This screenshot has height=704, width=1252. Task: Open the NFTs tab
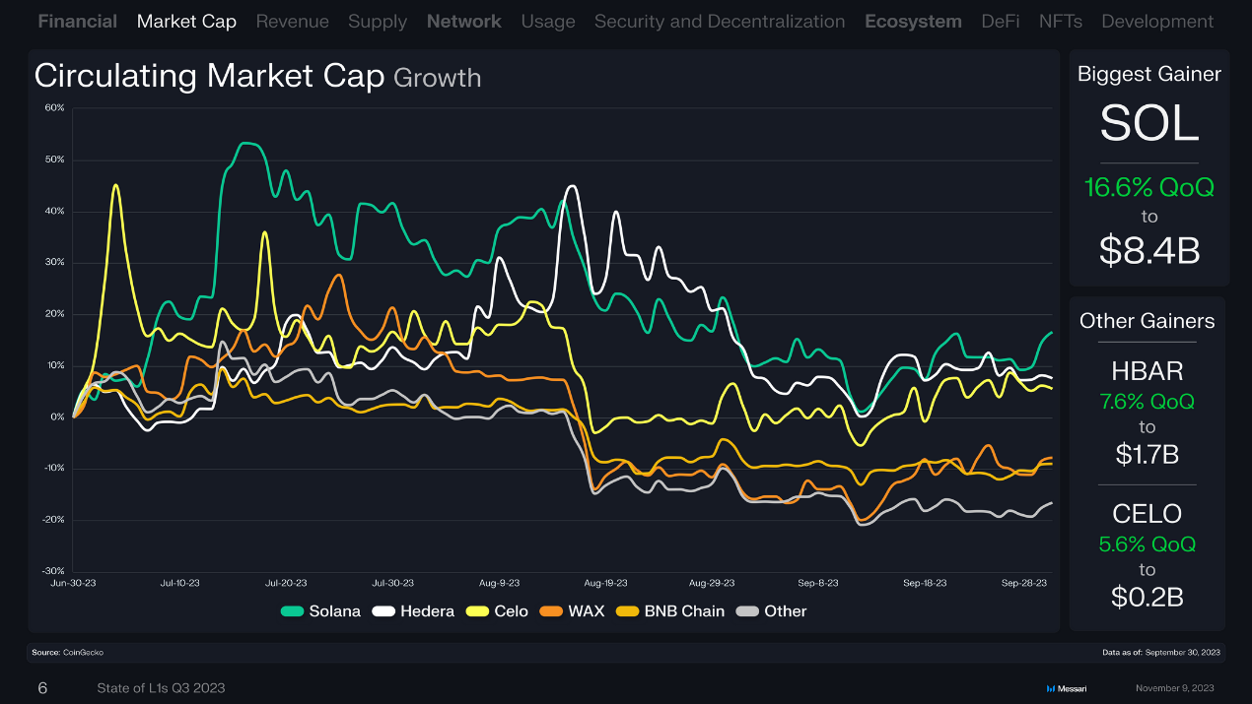(x=1060, y=21)
